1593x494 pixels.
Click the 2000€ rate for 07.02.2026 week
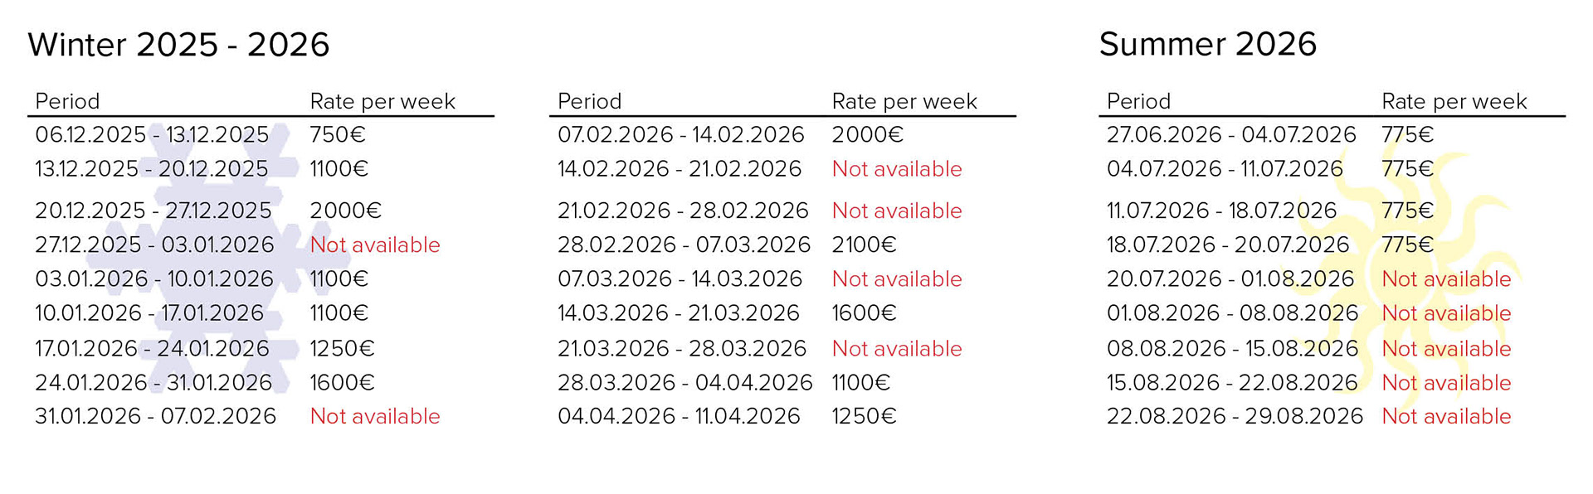[867, 135]
